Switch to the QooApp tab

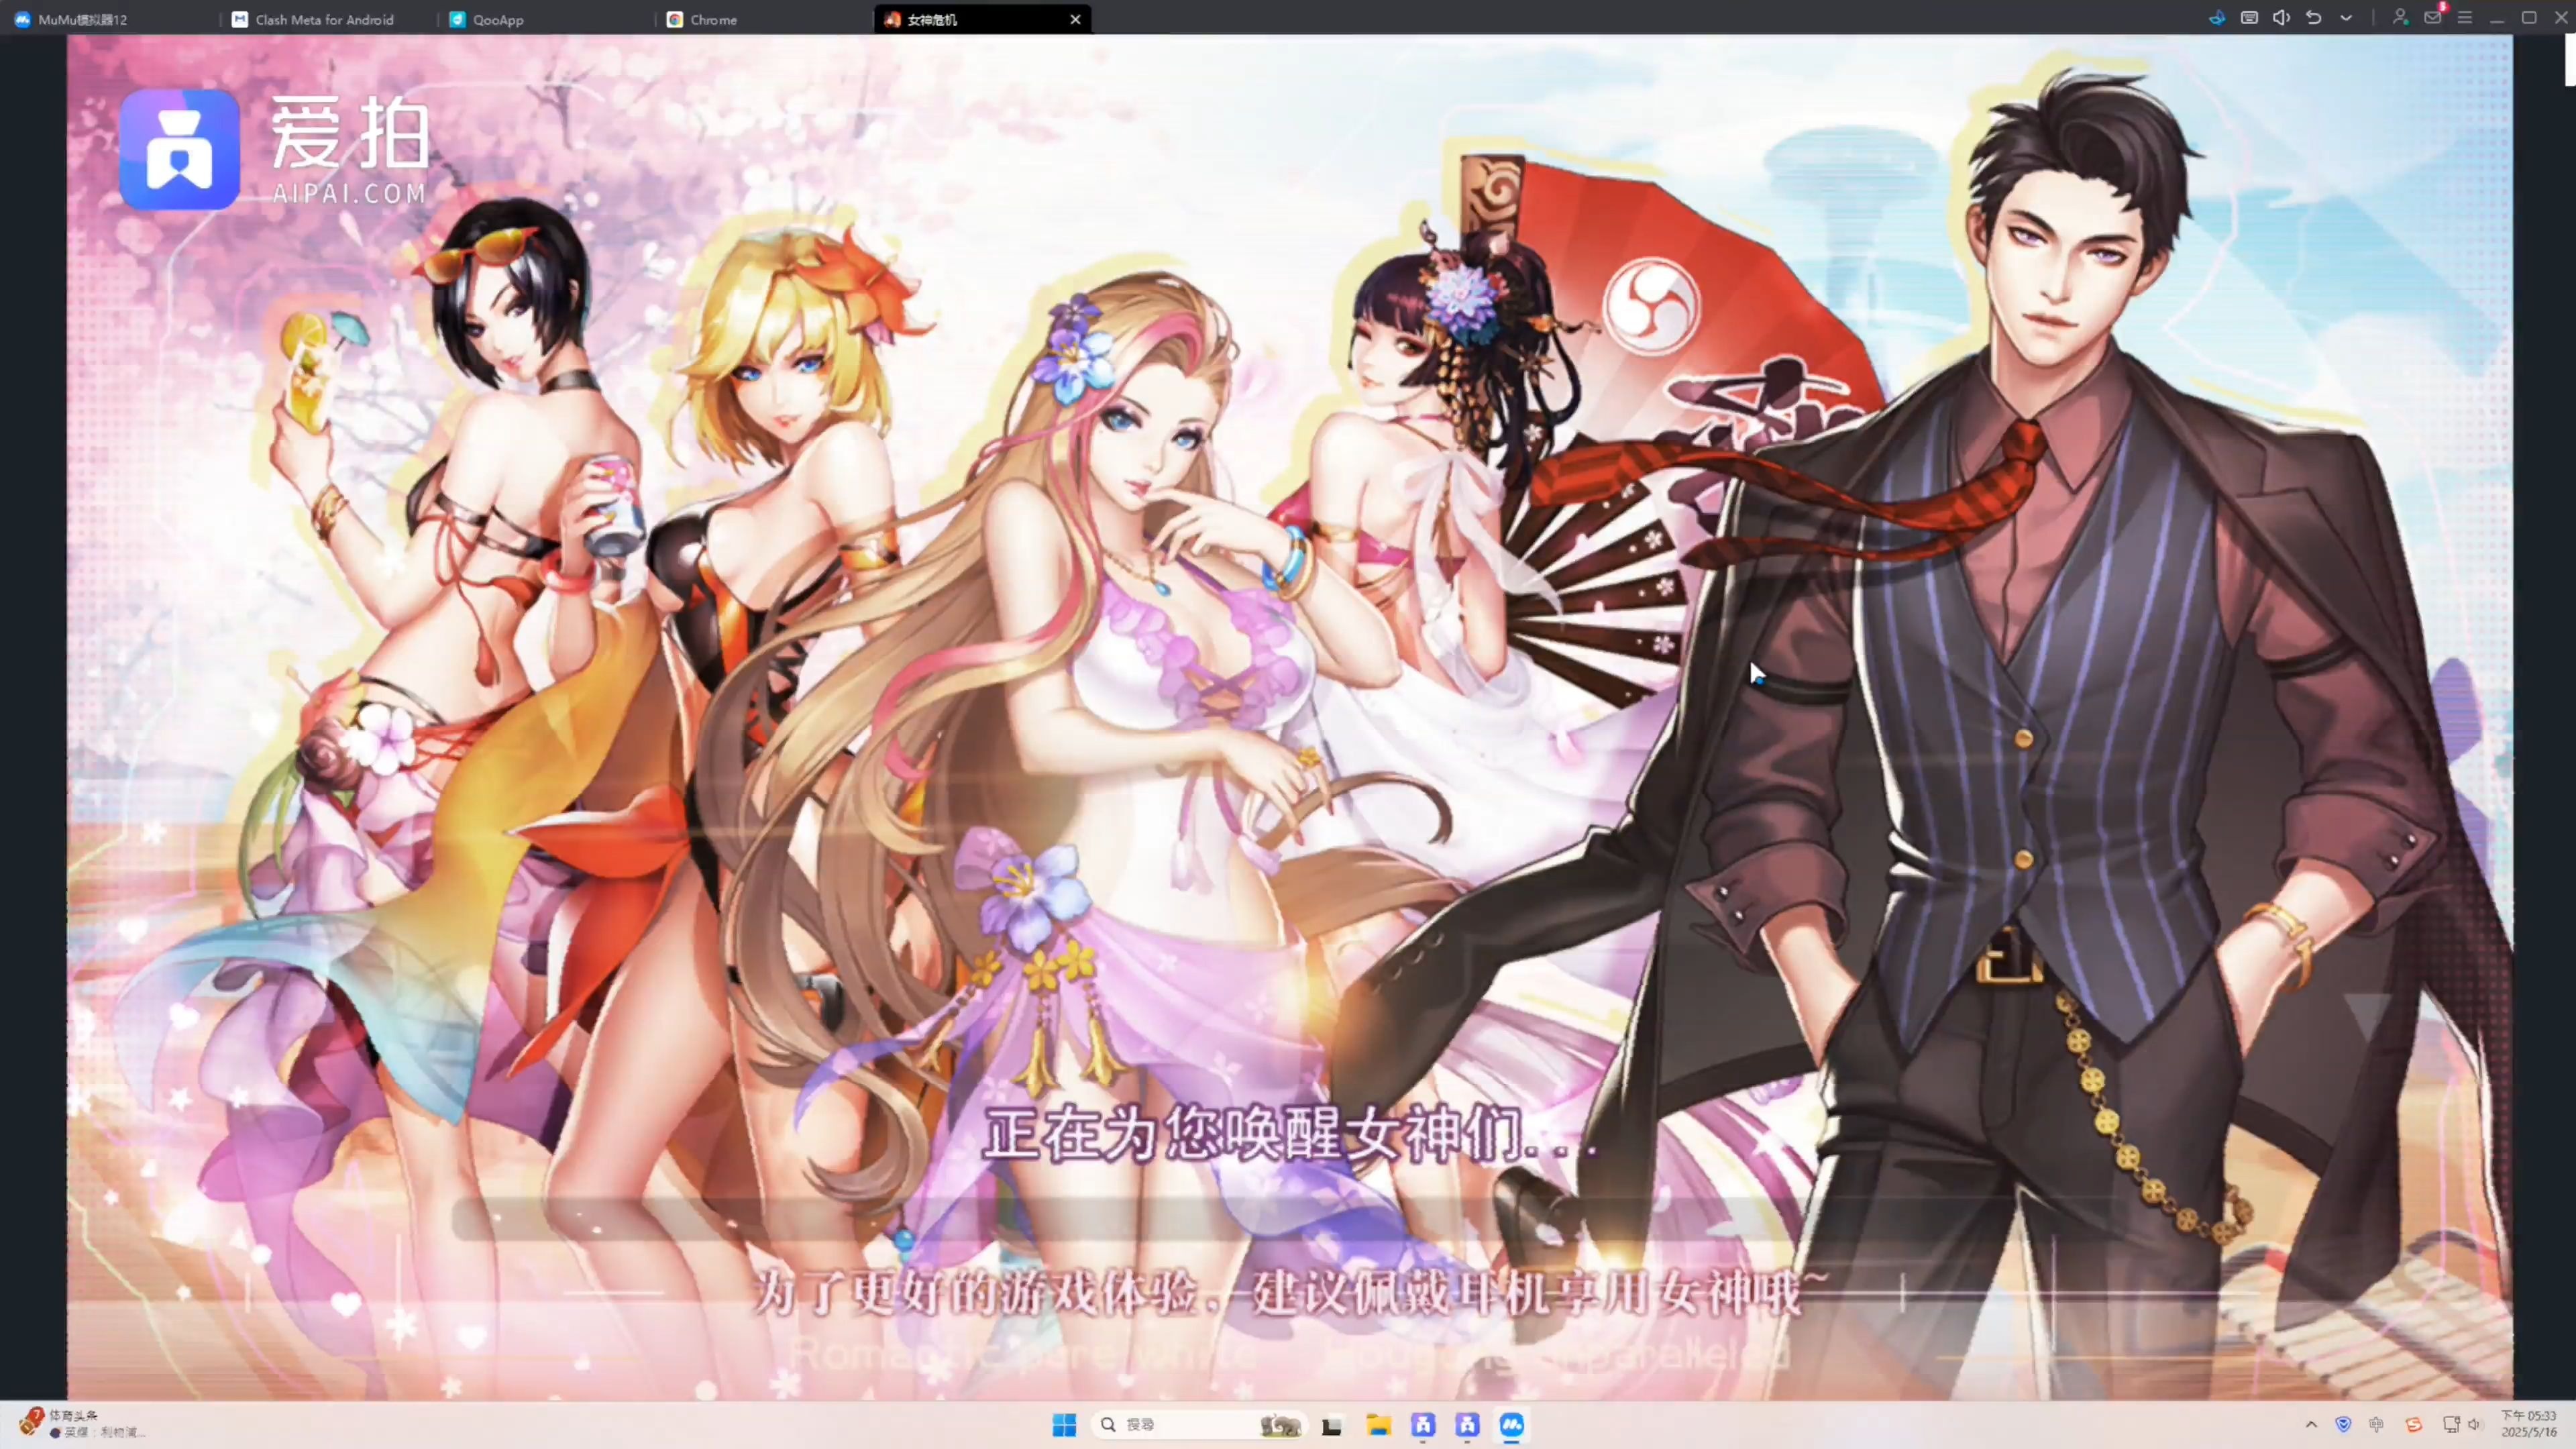[497, 19]
